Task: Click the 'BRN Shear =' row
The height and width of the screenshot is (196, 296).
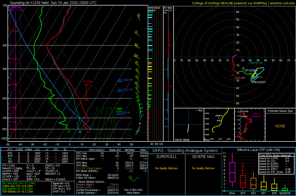Action: coord(97,175)
